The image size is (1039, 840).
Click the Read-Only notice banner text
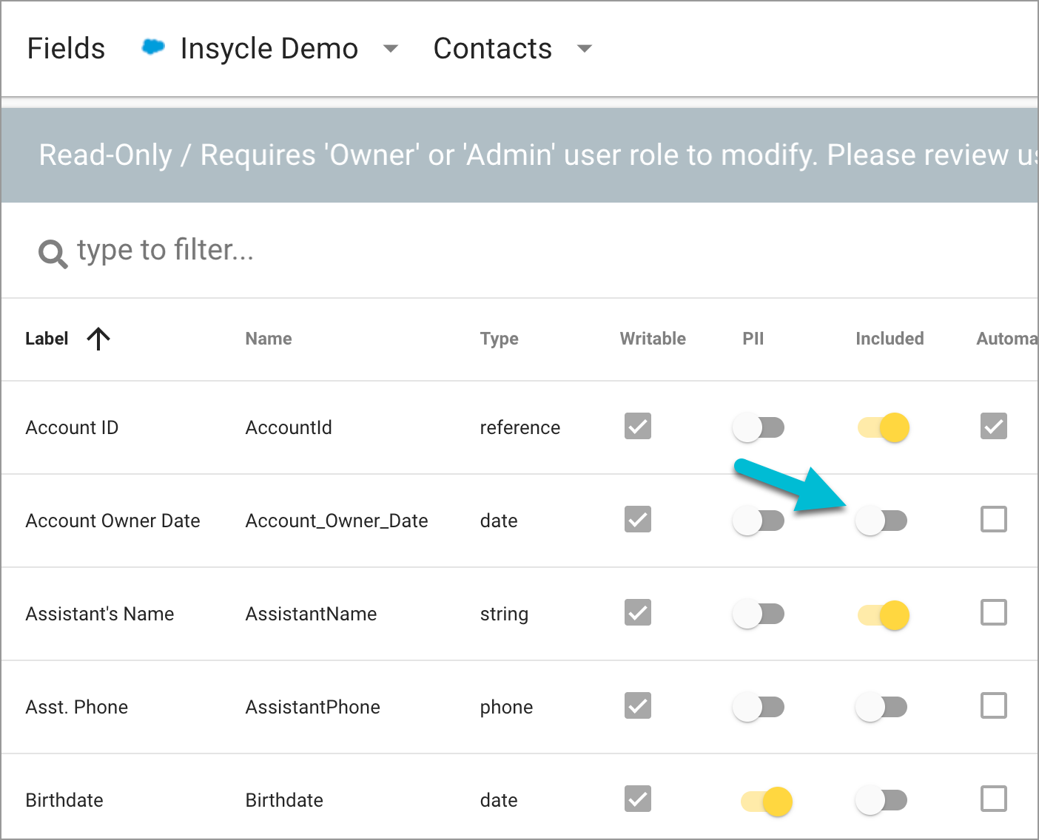[x=538, y=155]
